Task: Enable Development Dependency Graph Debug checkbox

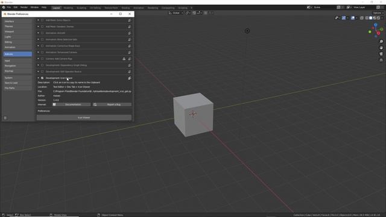Action: [x=42, y=65]
